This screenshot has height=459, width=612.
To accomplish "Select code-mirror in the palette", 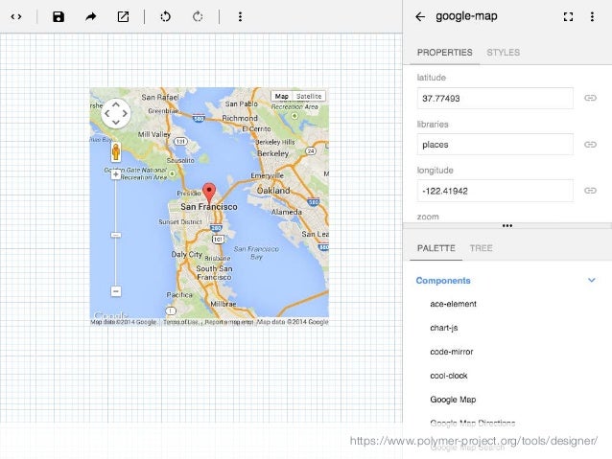I will point(452,352).
